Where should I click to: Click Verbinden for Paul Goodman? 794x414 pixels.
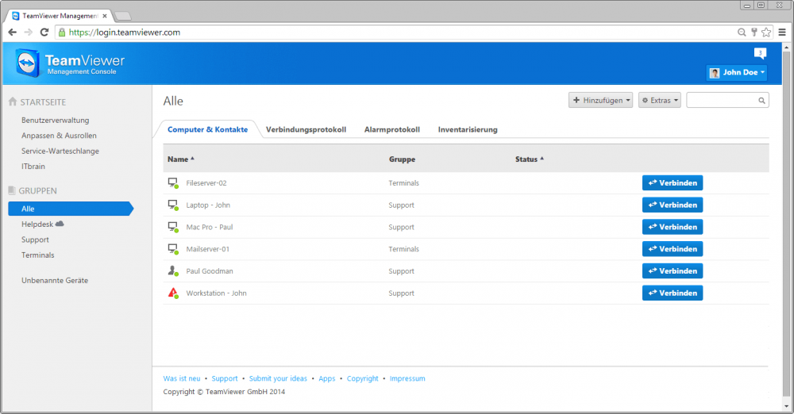pyautogui.click(x=673, y=270)
